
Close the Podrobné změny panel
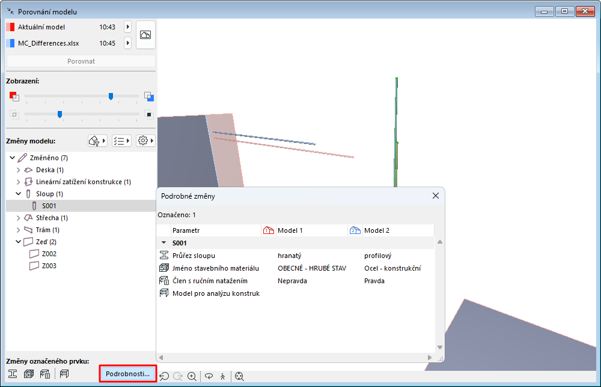[436, 196]
